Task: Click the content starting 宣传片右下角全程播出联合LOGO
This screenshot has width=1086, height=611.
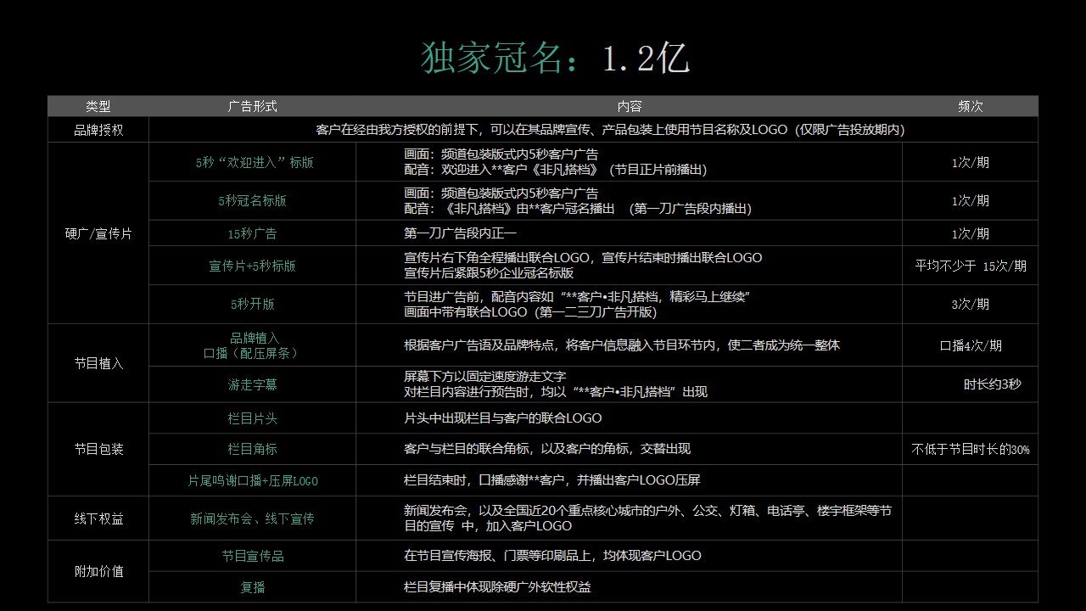Action: (629, 266)
